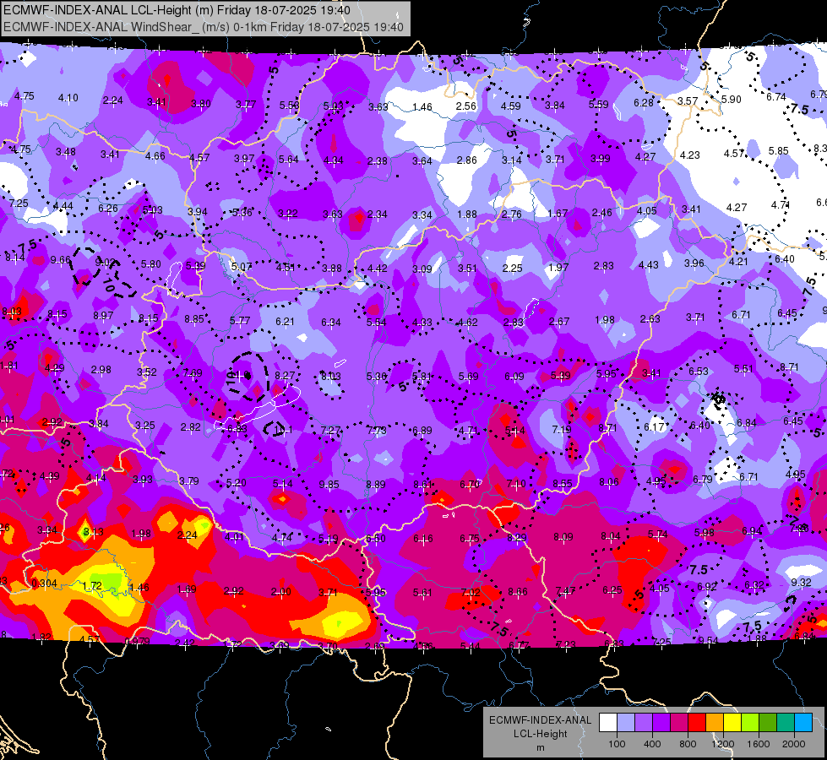Click the 6.74 wind shear value

[776, 97]
